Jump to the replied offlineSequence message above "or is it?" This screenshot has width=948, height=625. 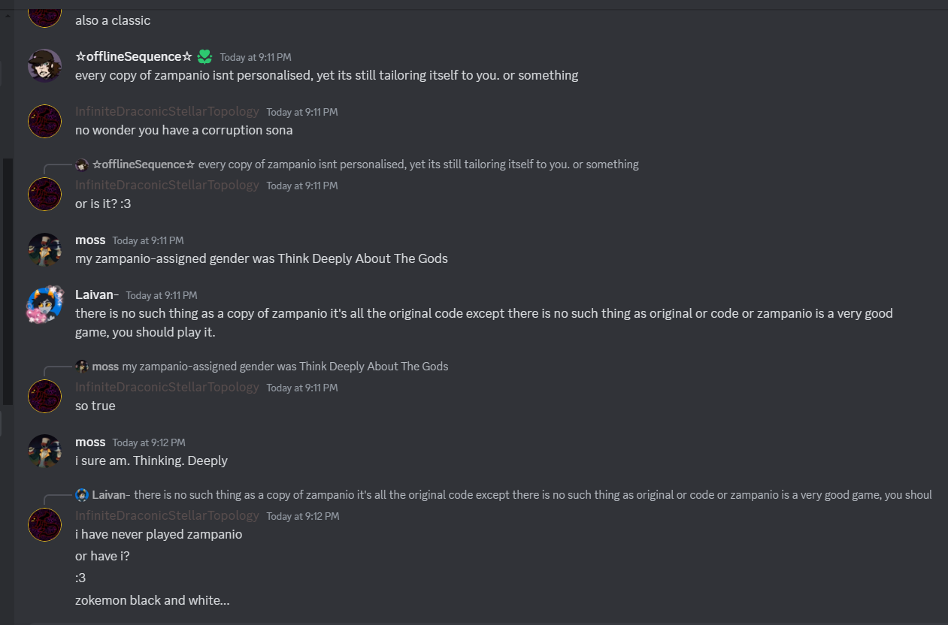418,165
